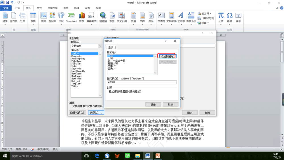The width and height of the screenshot is (284, 160).
Task: Click the 超链接 hyperlink icon
Action: point(103,17)
